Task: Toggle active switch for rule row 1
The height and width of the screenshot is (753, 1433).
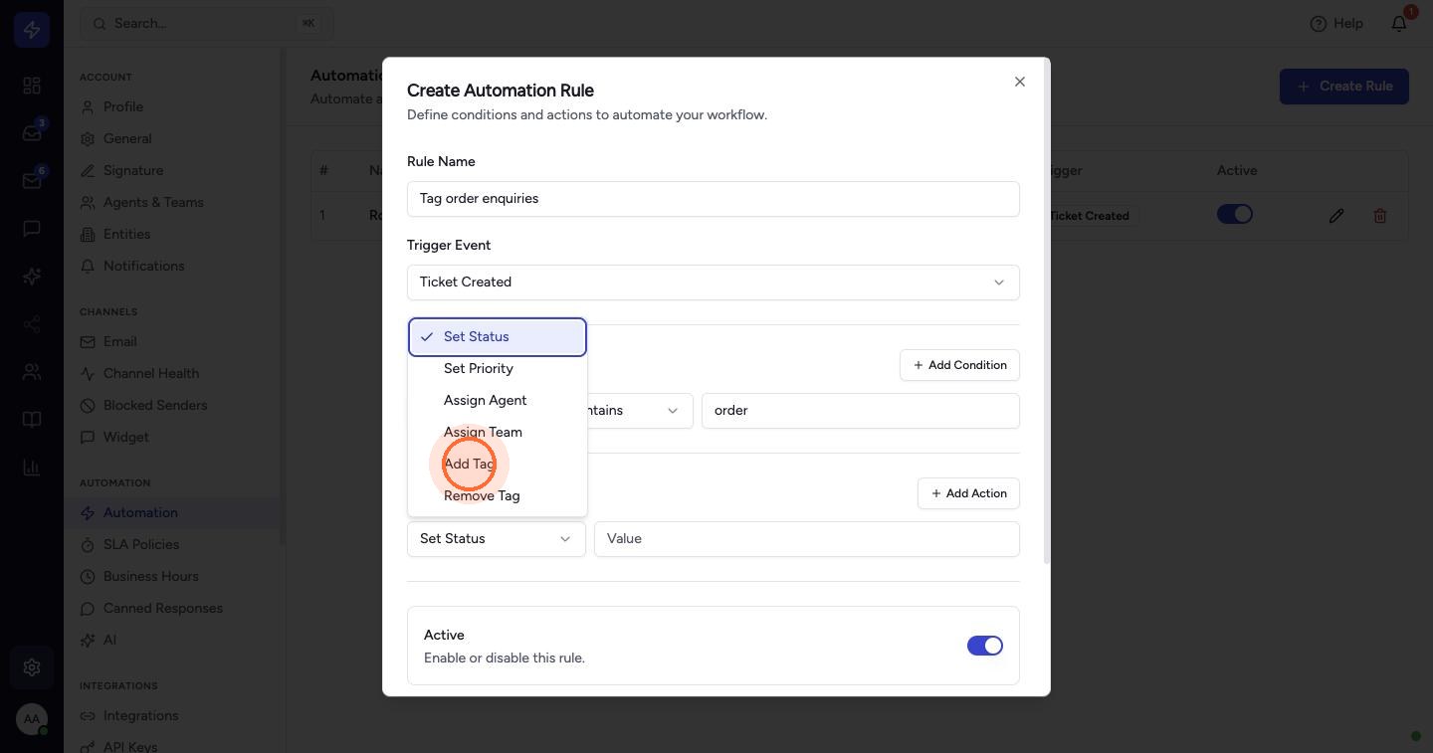Action: (x=1235, y=214)
